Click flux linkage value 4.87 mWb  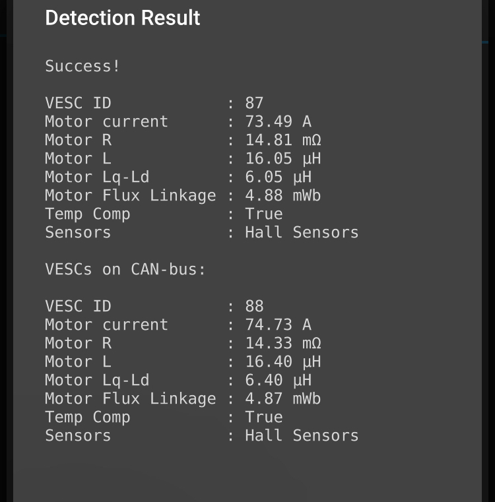pos(283,399)
